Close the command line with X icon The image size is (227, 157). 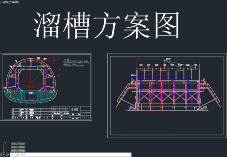click(3, 155)
